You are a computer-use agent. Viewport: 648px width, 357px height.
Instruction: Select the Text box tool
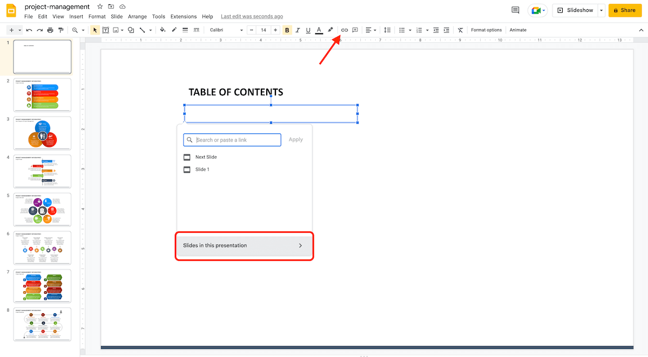tap(105, 30)
